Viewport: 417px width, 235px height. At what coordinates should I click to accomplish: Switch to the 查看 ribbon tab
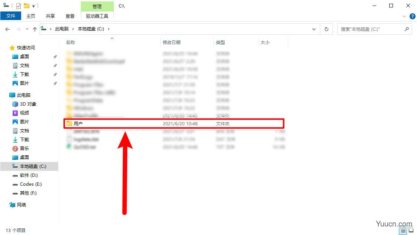pyautogui.click(x=70, y=16)
